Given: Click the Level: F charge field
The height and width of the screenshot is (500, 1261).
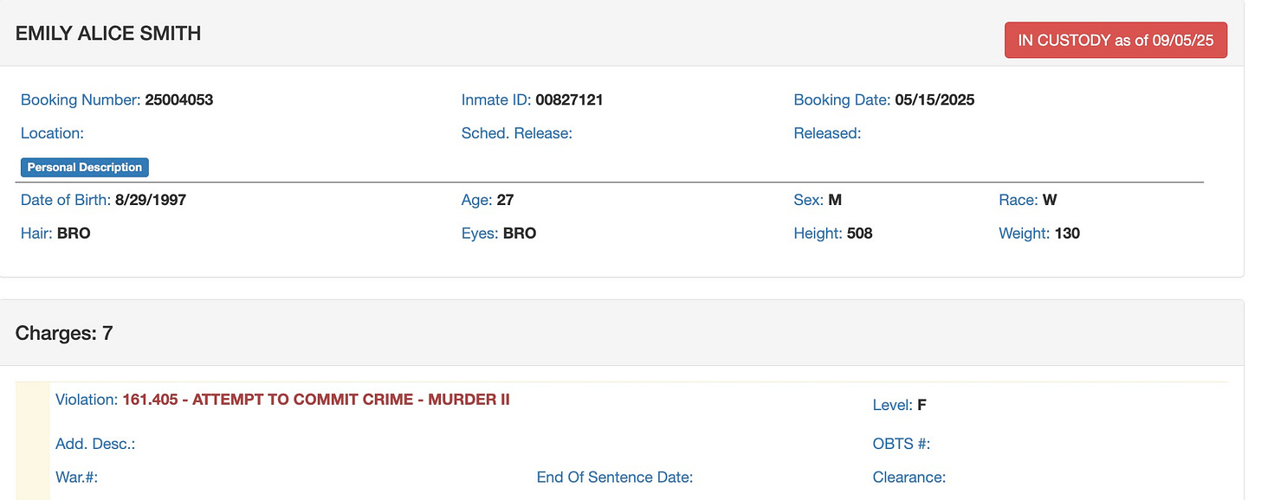Looking at the screenshot, I should pyautogui.click(x=900, y=405).
